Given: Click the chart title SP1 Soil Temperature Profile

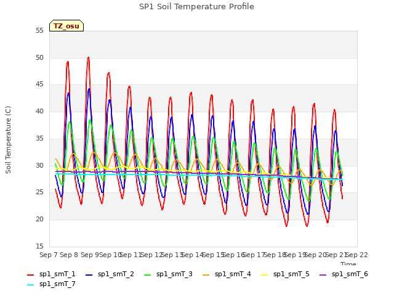Looking at the screenshot, I should click(197, 7).
